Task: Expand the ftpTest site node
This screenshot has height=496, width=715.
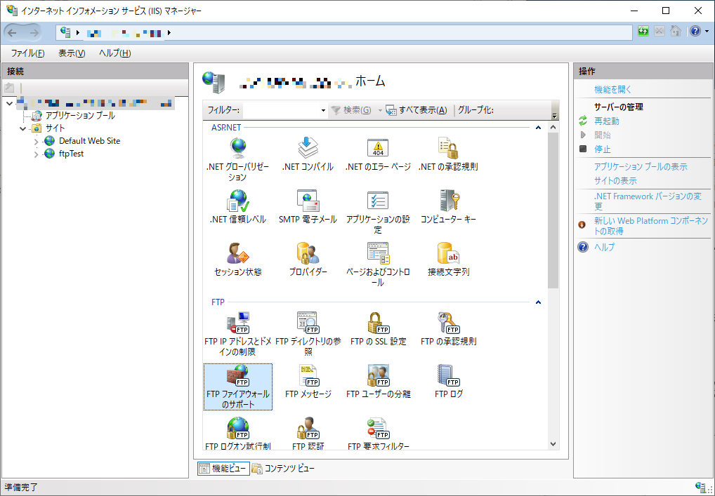Action: click(x=36, y=154)
